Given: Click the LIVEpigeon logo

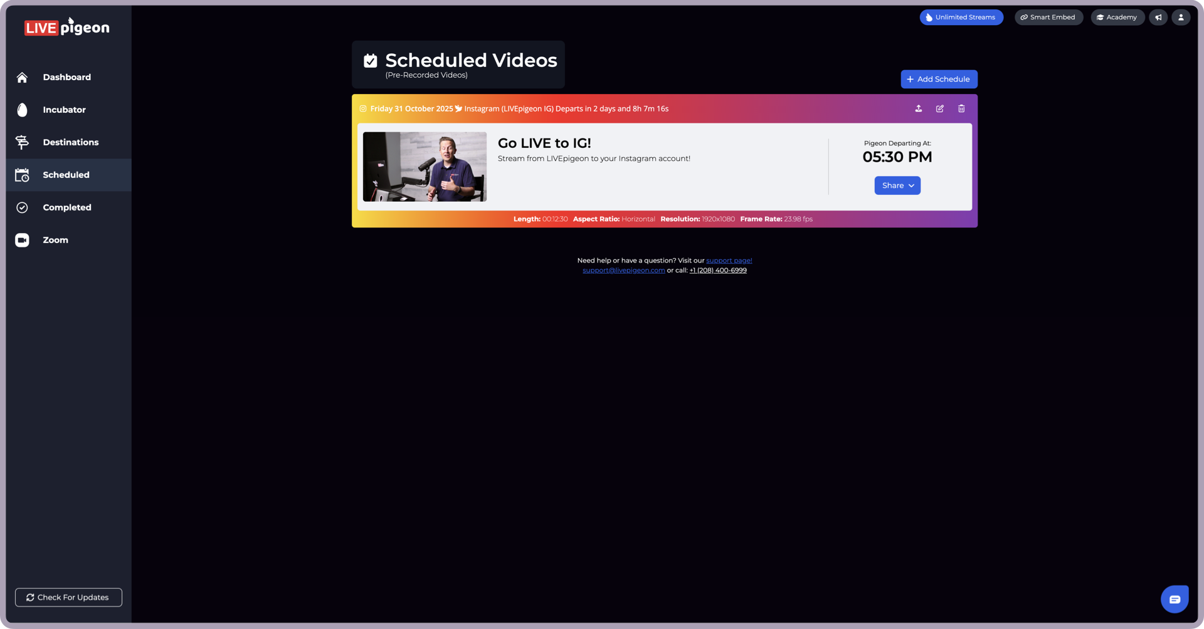Looking at the screenshot, I should [x=66, y=27].
